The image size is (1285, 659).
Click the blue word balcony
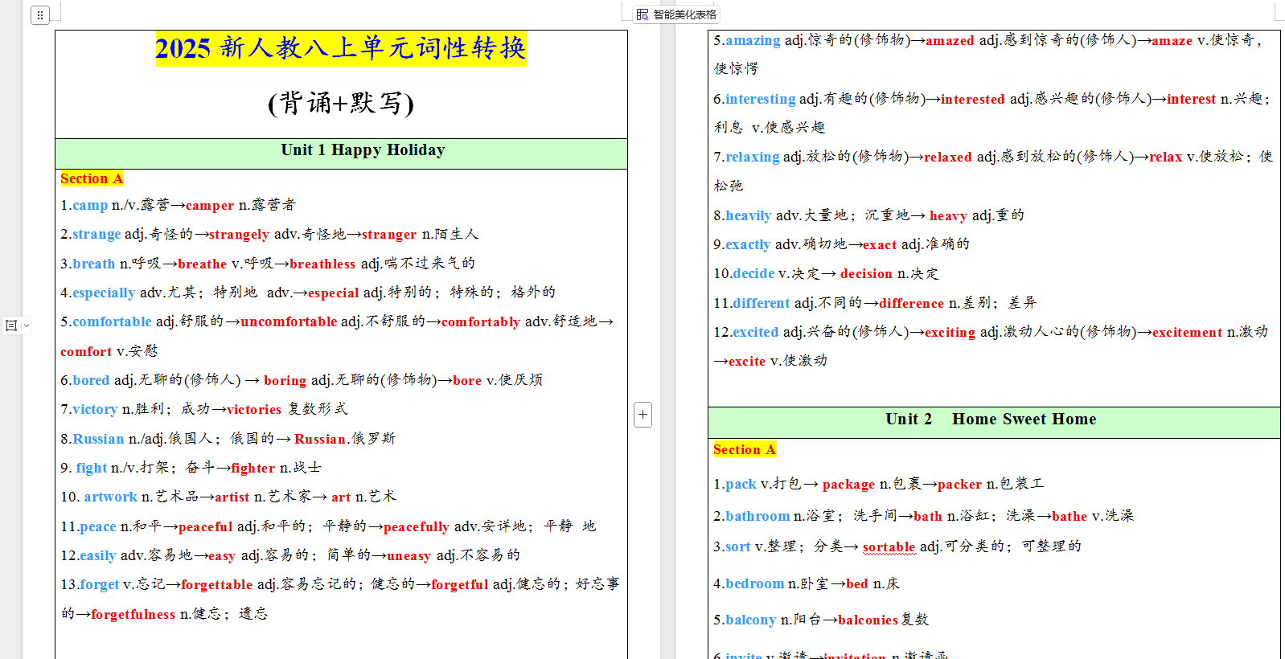tap(750, 620)
